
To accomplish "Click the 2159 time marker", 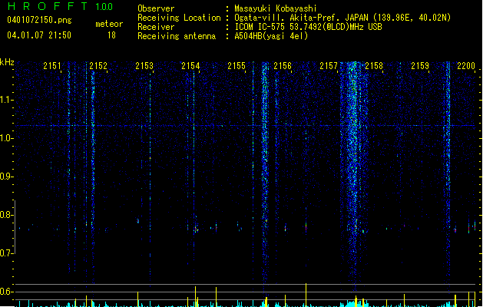I will tap(420, 66).
